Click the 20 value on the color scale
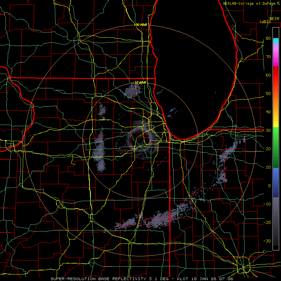281x281 pixels. click(x=268, y=149)
